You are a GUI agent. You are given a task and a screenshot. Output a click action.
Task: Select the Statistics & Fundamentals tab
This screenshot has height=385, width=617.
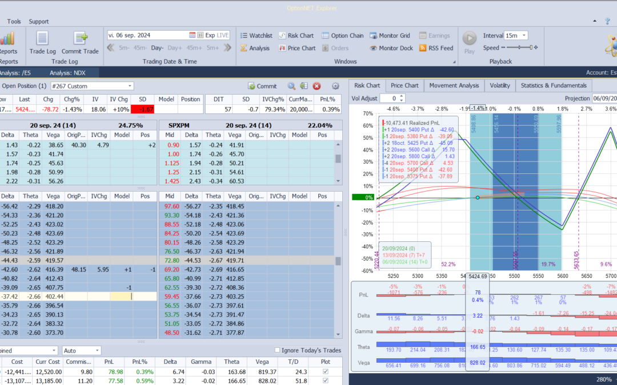coord(554,86)
